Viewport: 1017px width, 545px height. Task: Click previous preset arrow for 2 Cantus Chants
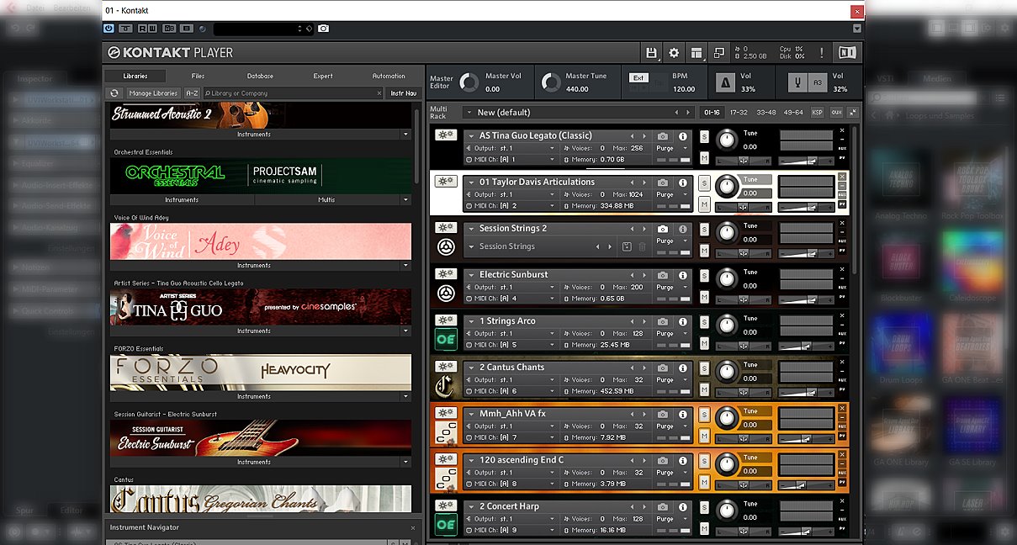click(633, 368)
